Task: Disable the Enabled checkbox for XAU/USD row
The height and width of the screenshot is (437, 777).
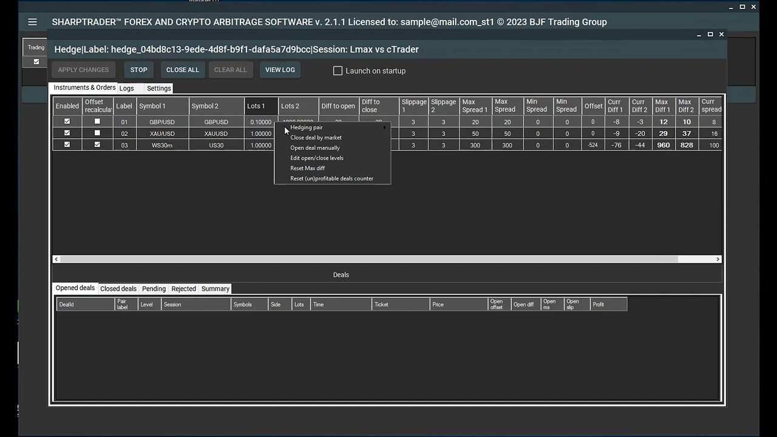Action: point(67,133)
